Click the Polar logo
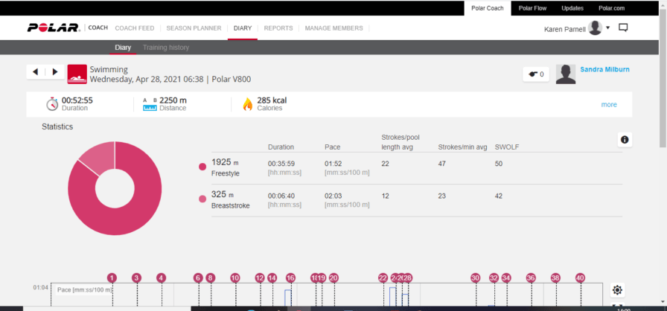667x311 pixels. pos(54,28)
